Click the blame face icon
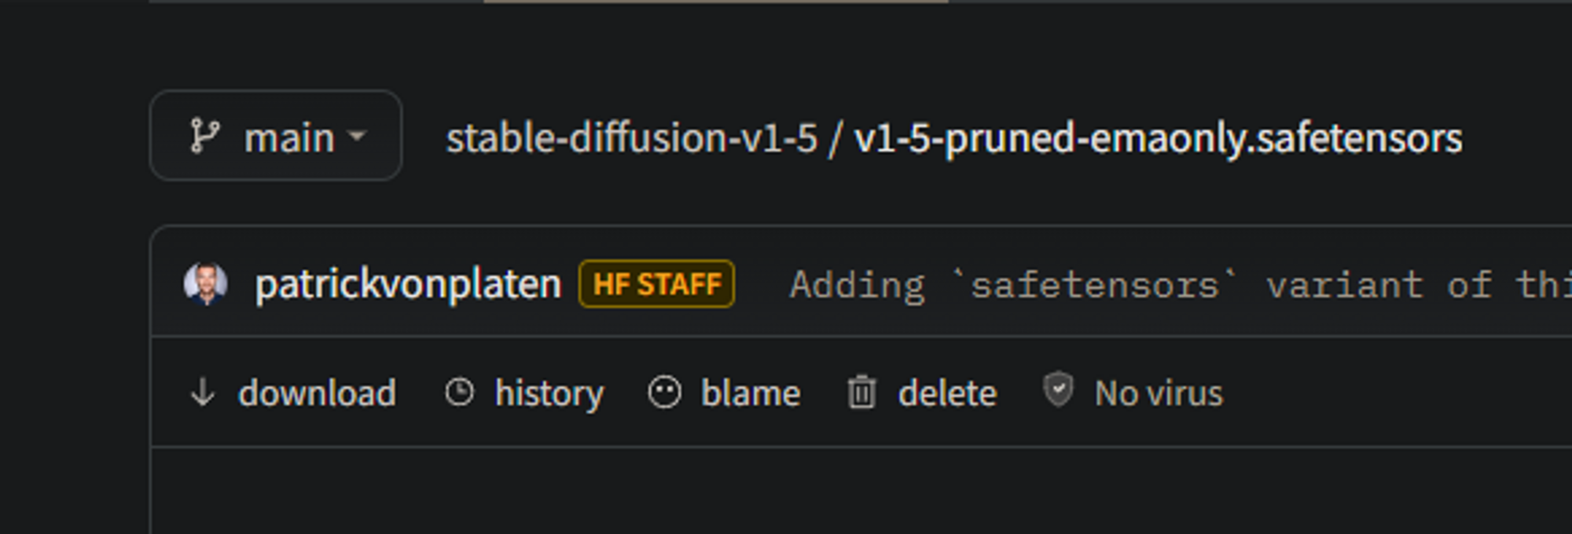Screen dimensions: 1572x534 point(664,392)
